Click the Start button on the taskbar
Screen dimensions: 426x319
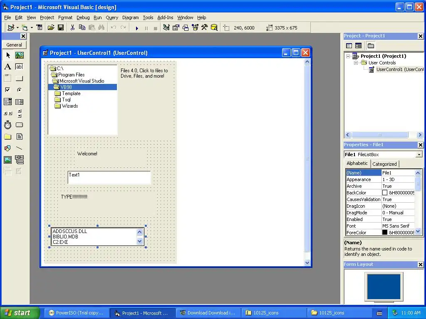click(20, 313)
